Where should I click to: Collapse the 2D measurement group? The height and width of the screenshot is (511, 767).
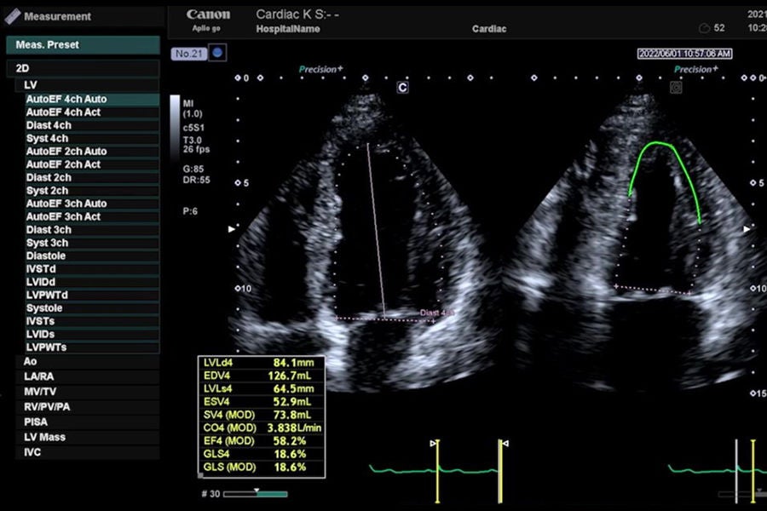point(84,68)
